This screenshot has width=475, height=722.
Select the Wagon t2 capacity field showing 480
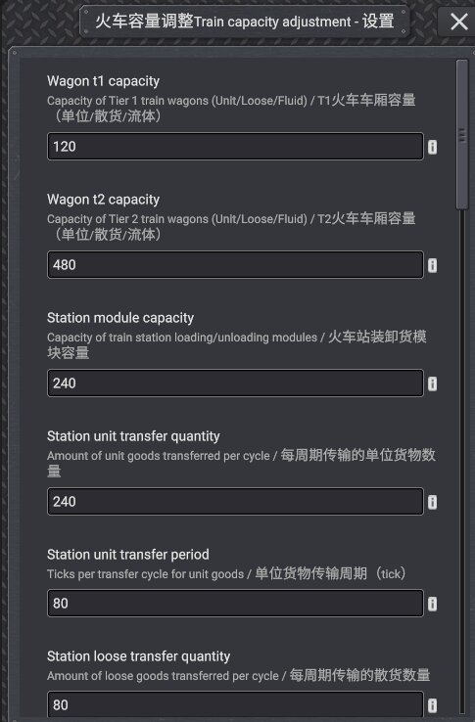coord(235,265)
